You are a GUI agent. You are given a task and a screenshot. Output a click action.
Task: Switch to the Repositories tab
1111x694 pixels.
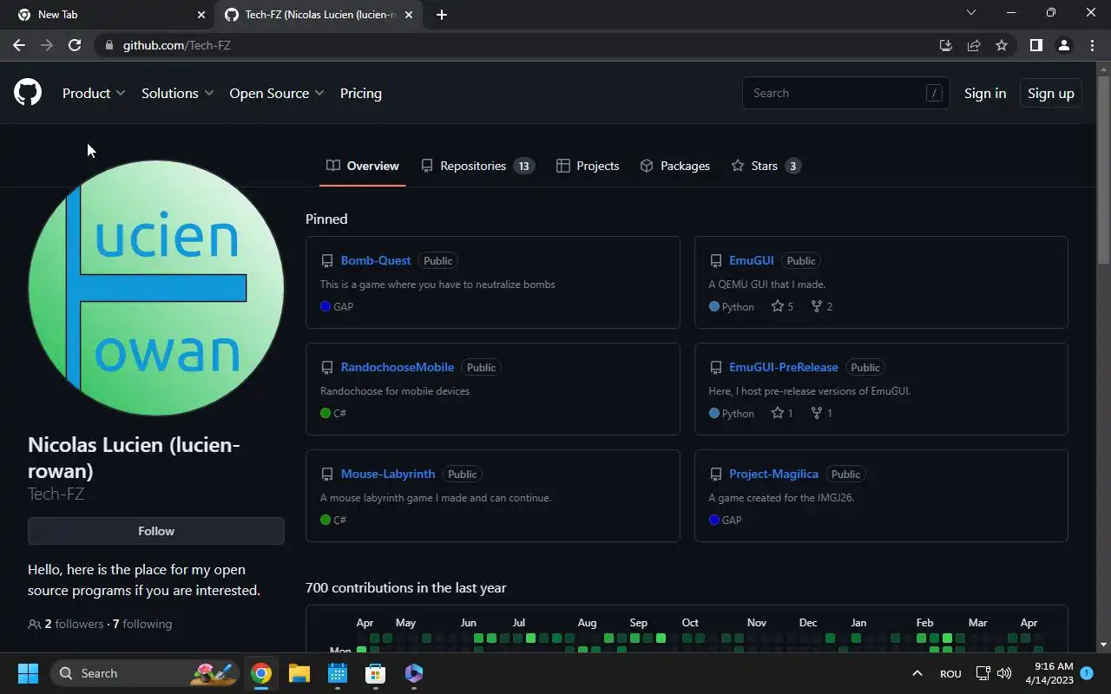[x=477, y=166]
